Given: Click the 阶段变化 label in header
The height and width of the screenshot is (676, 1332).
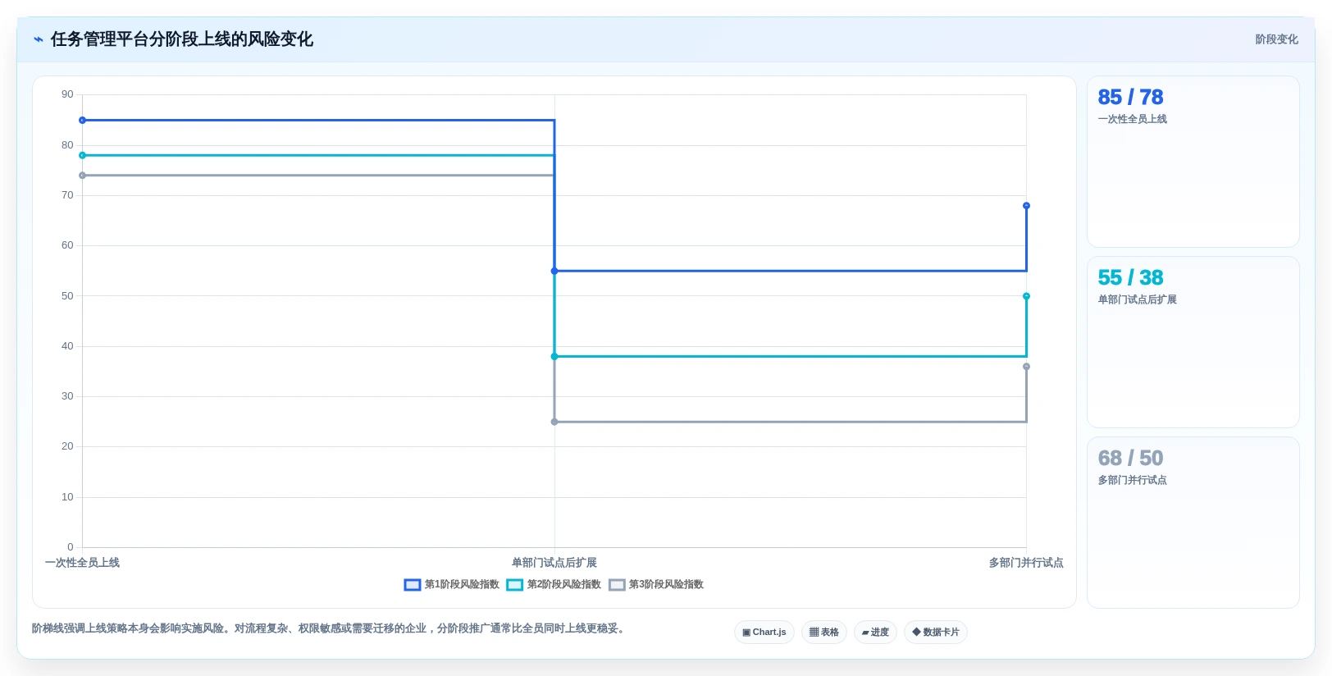Looking at the screenshot, I should click(x=1276, y=39).
